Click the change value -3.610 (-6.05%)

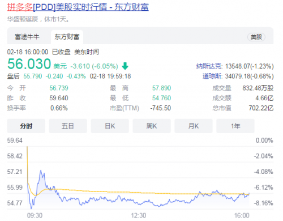(95, 66)
